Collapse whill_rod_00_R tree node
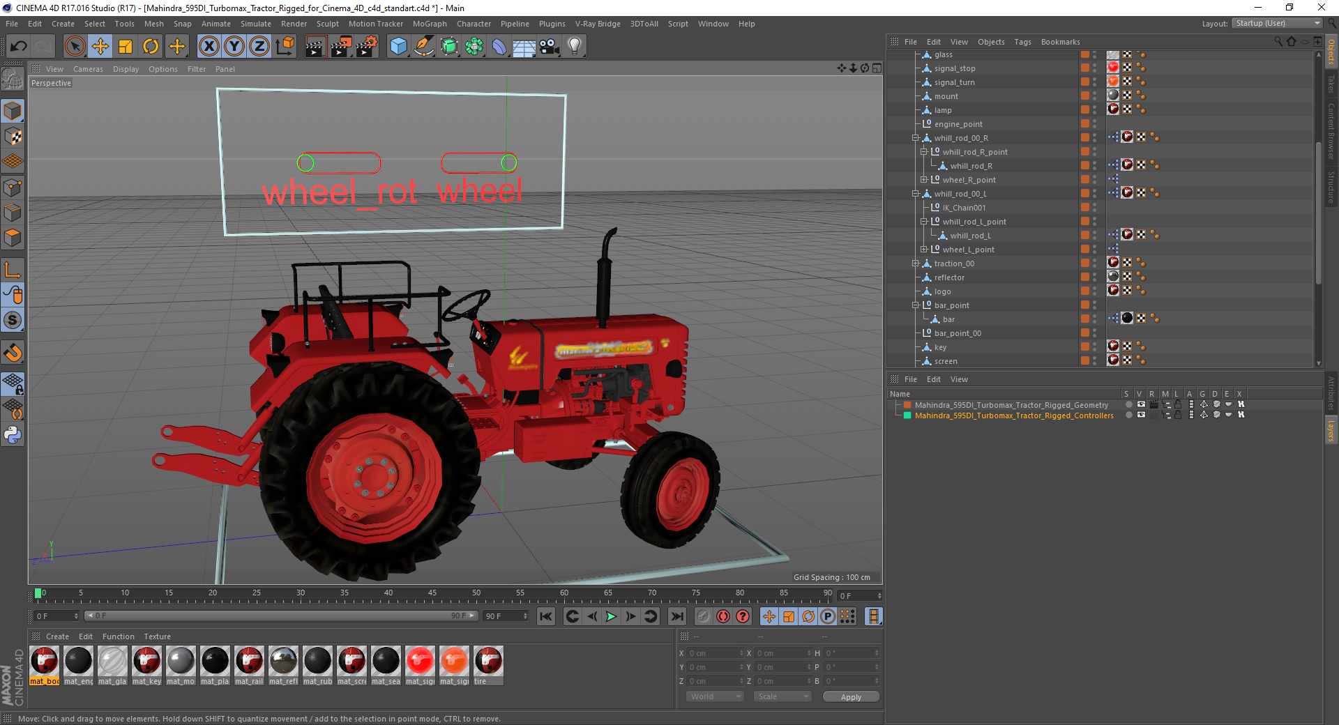The image size is (1339, 725). [916, 138]
